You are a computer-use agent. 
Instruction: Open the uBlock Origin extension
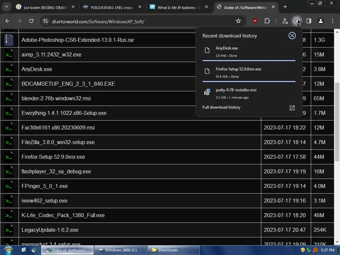[255, 21]
